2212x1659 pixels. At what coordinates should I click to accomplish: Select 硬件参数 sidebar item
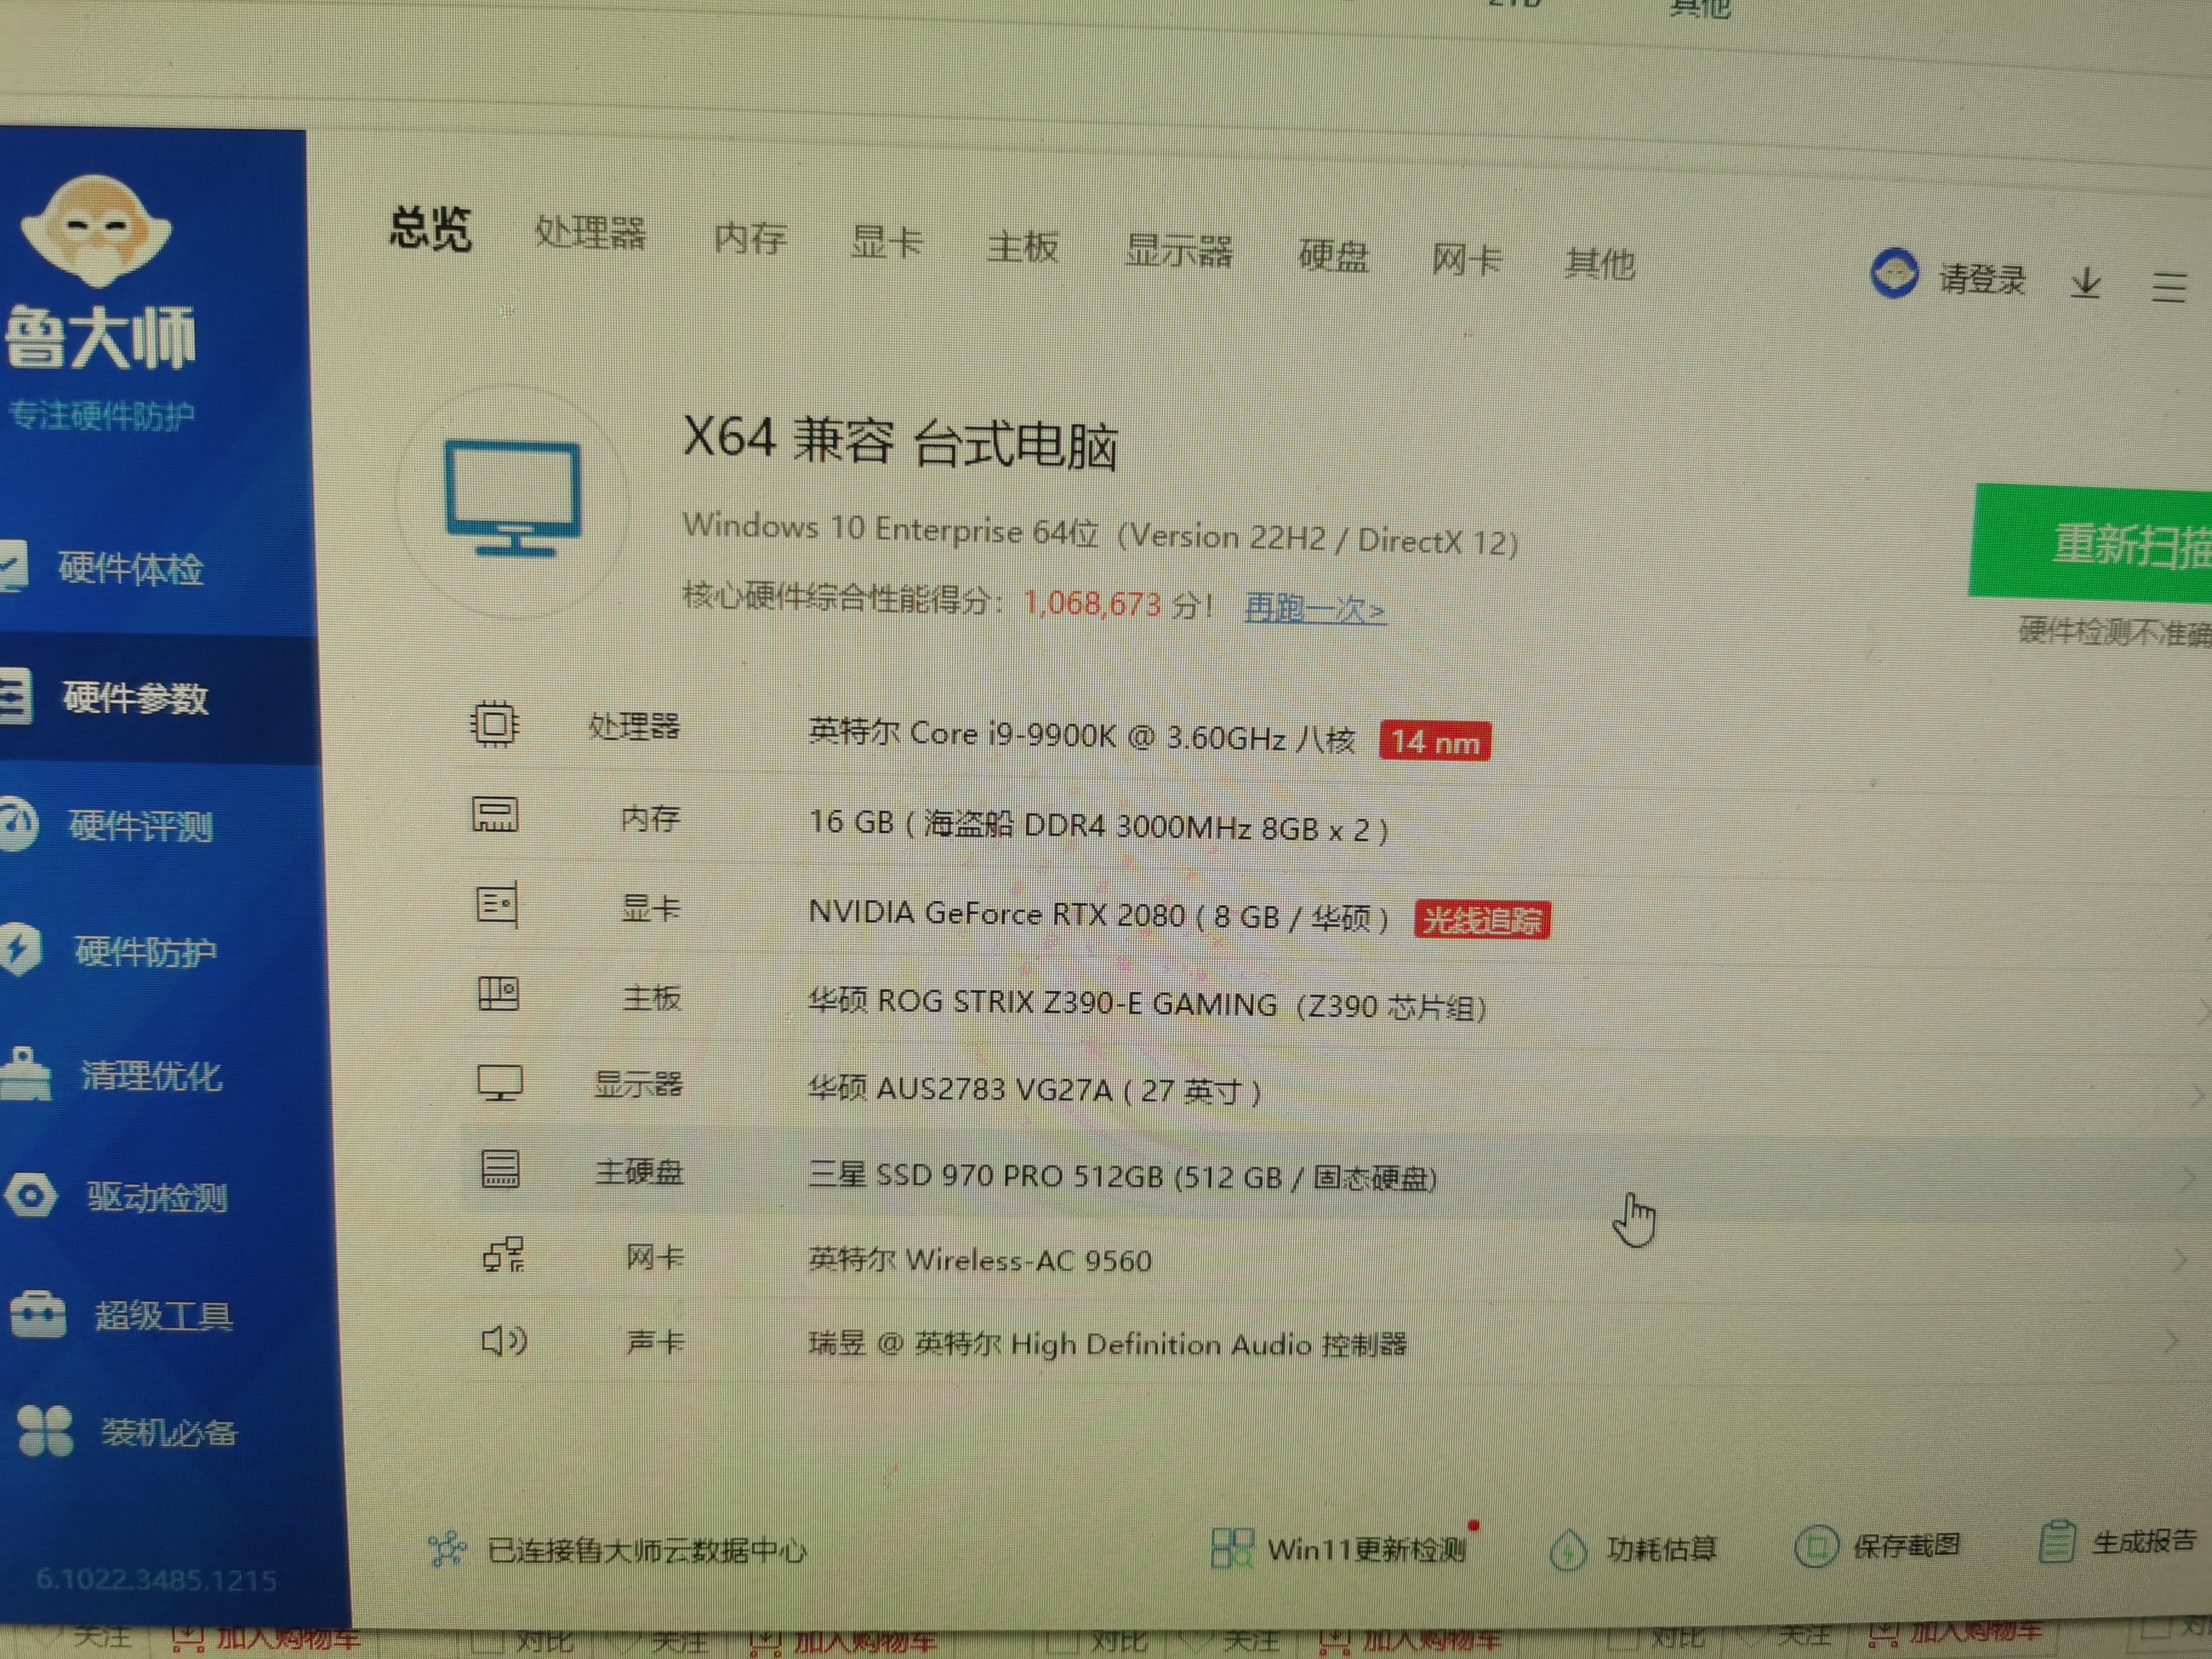(136, 697)
